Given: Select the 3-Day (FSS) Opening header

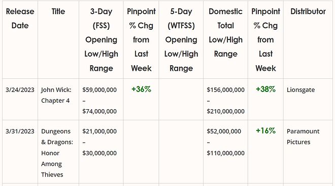Looking at the screenshot, I should click(x=101, y=40).
